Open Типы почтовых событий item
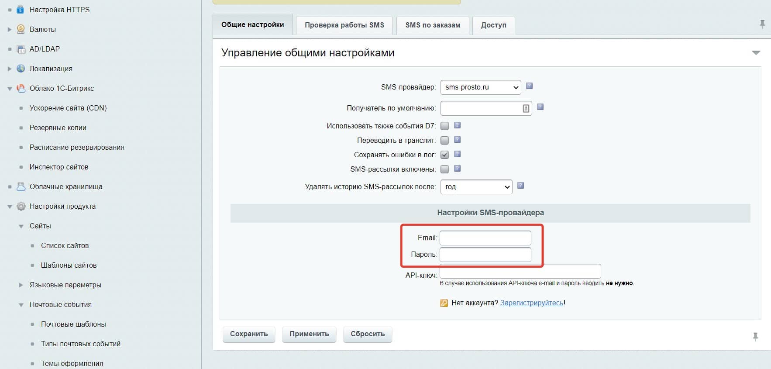This screenshot has width=771, height=369. [81, 344]
